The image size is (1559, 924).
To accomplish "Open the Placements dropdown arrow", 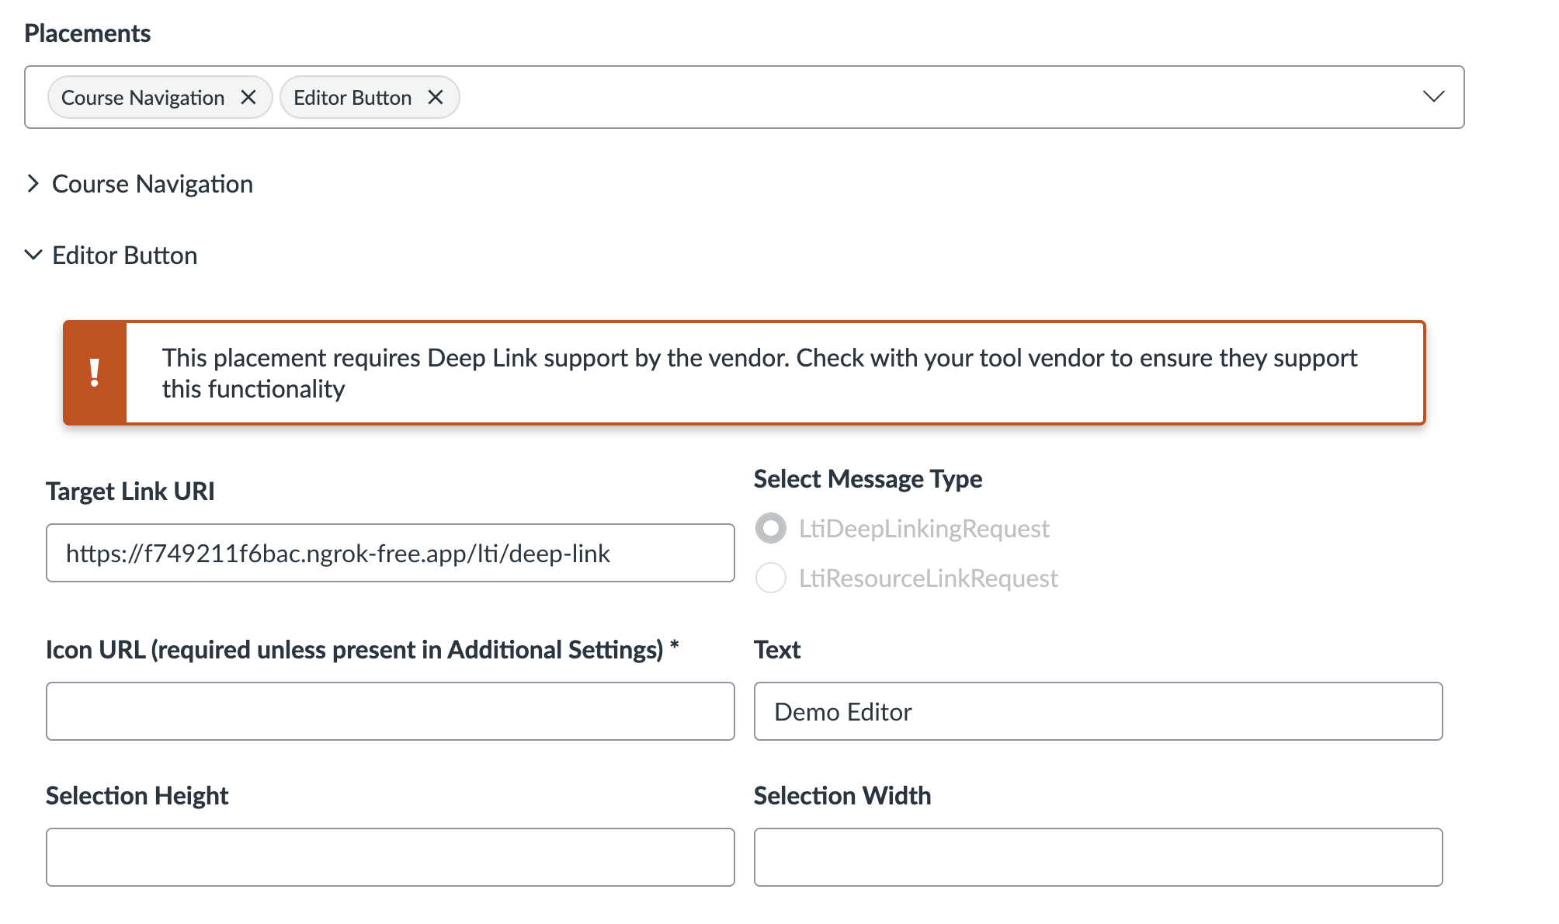I will pos(1433,97).
